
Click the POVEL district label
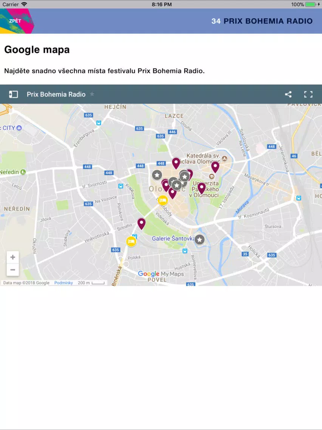point(157,280)
